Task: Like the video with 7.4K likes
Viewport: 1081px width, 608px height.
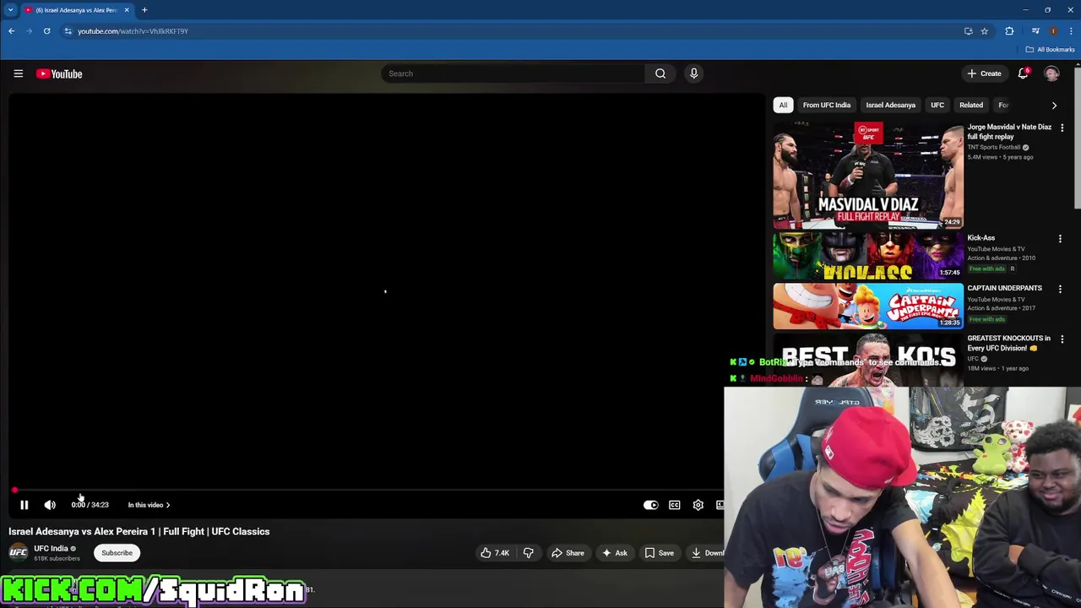Action: click(495, 553)
